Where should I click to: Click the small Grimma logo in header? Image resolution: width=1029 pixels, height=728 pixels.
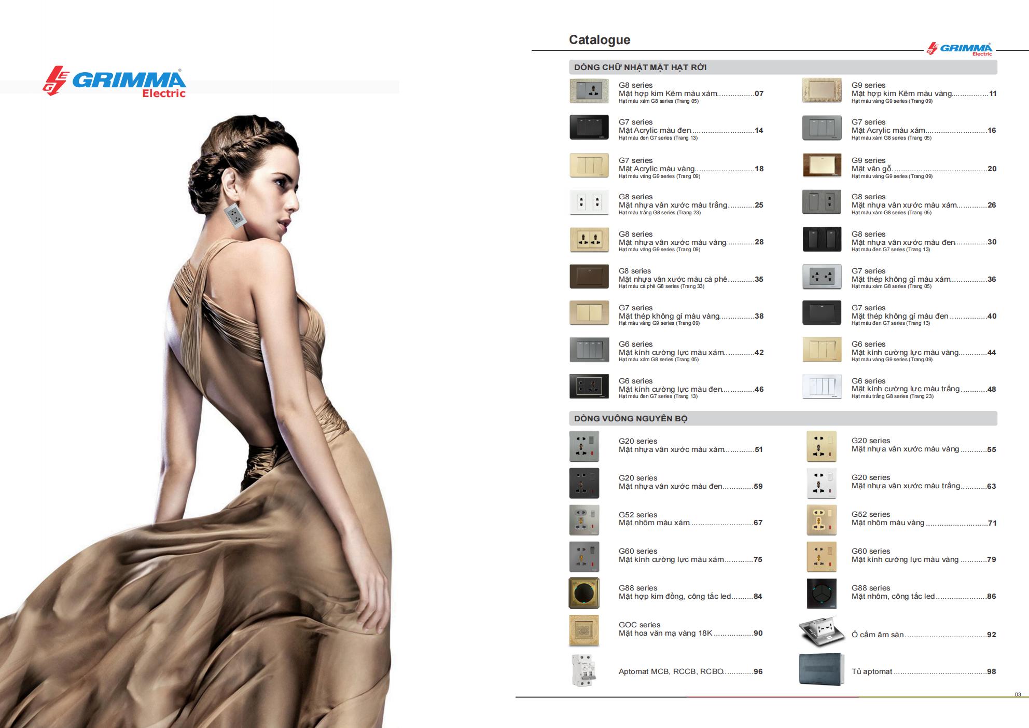(x=961, y=49)
